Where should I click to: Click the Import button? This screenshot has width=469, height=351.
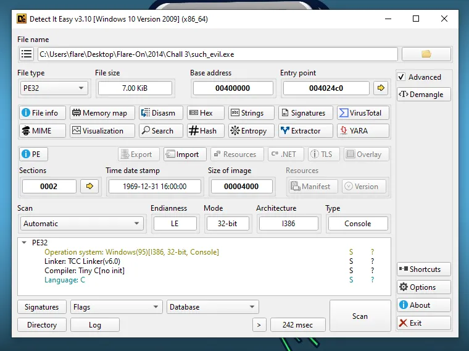tap(183, 154)
